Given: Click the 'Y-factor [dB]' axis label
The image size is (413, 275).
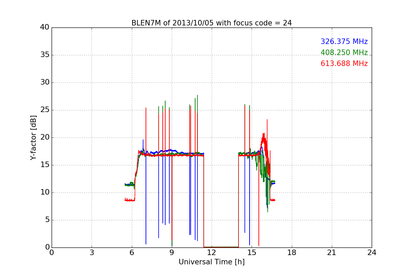Looking at the screenshot, I should 33,137.
